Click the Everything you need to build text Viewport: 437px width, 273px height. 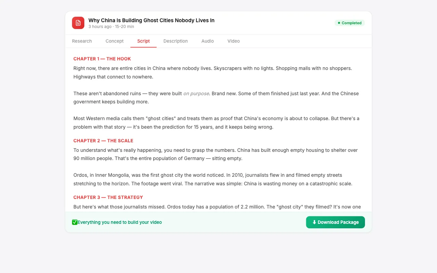pyautogui.click(x=120, y=222)
